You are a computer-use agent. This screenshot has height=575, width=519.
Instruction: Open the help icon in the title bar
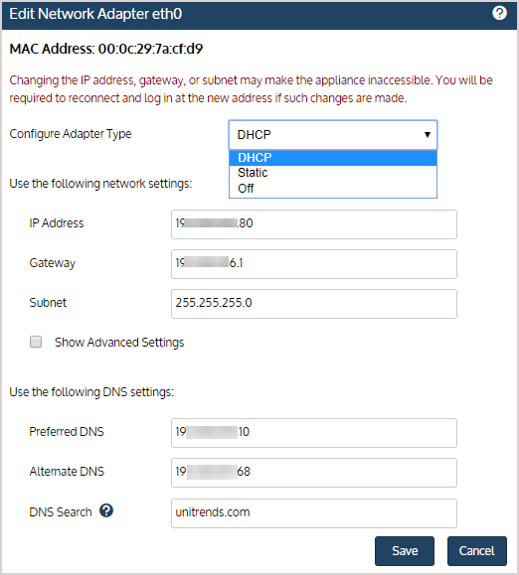click(499, 13)
